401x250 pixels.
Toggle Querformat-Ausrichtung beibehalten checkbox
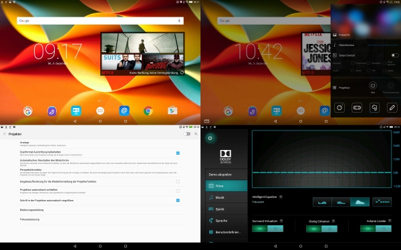[178, 153]
